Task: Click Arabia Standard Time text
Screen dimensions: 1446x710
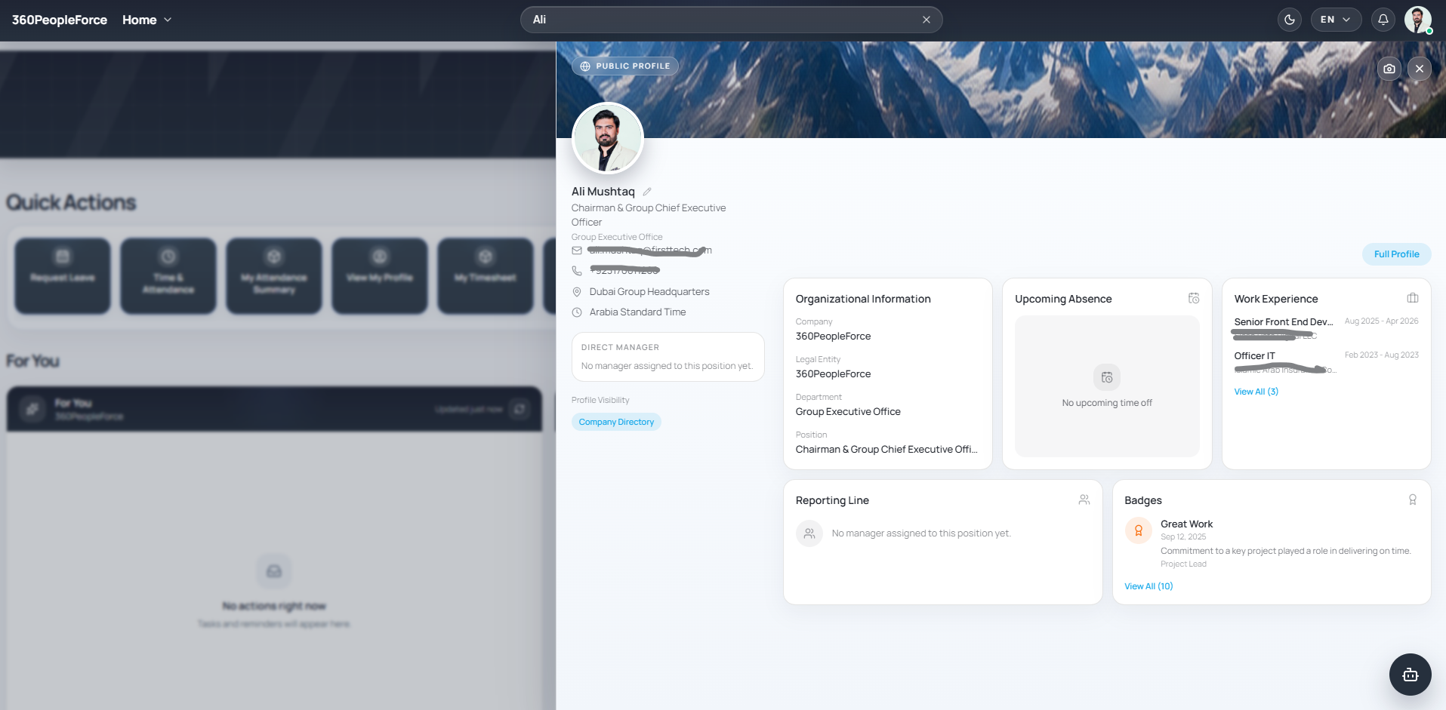Action: click(x=638, y=312)
